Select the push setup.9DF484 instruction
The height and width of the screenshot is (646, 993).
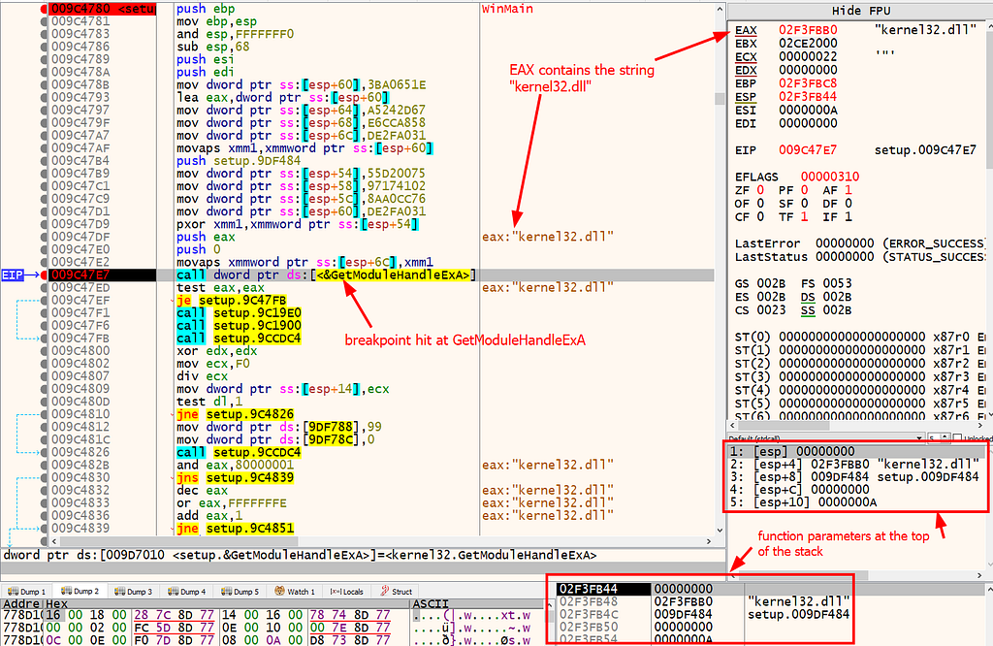point(239,161)
